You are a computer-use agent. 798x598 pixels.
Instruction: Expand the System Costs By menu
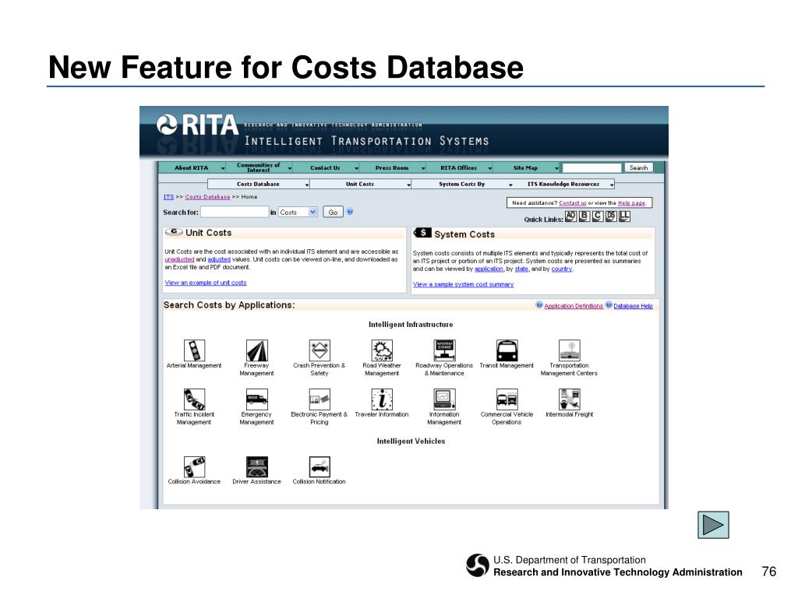click(510, 185)
